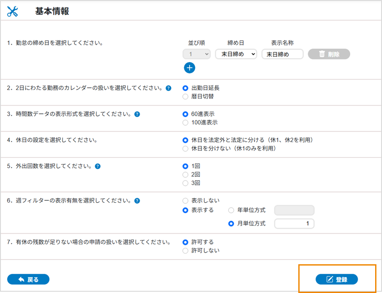This screenshot has height=293, width=382.
Task: Click the 表示名称 text field
Action: (282, 54)
